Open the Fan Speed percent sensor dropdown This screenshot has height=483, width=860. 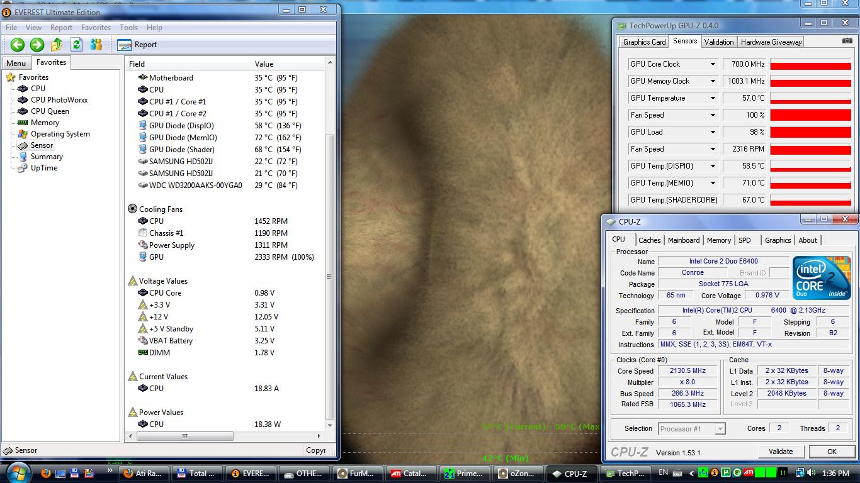tap(713, 115)
